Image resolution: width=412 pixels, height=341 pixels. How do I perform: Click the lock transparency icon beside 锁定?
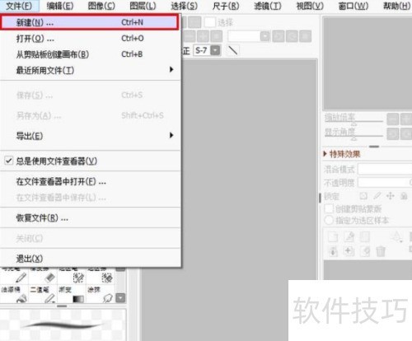[x=363, y=196]
